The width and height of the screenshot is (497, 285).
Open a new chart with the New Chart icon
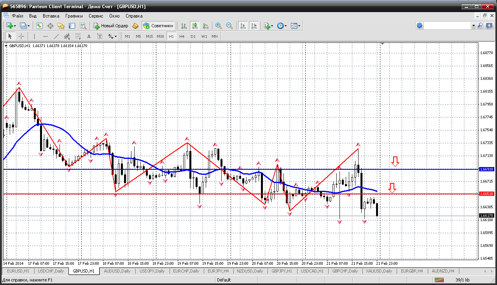pyautogui.click(x=9, y=26)
